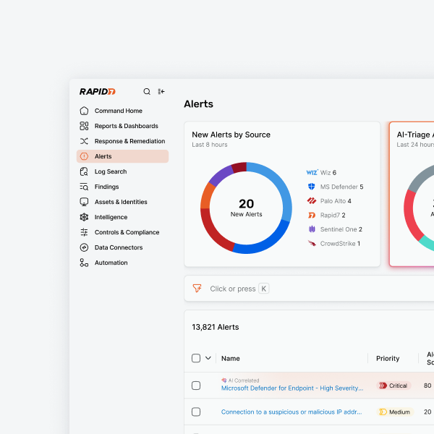Click the K keyboard shortcut key
434x434 pixels.
(264, 289)
